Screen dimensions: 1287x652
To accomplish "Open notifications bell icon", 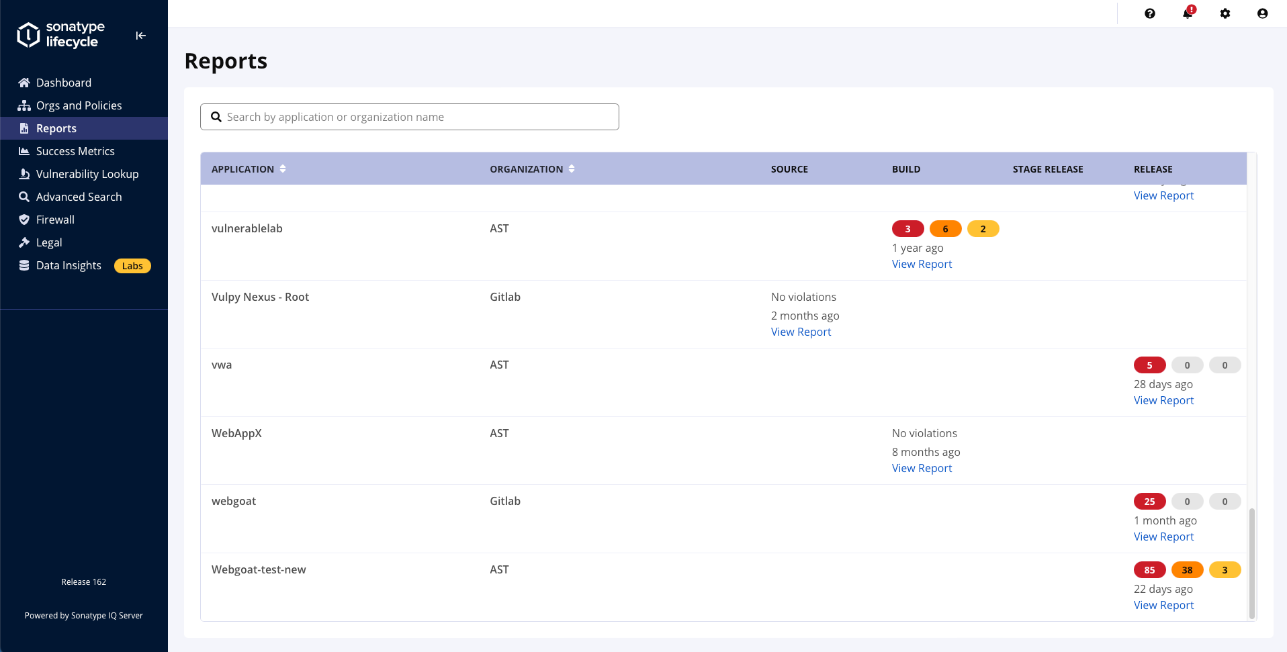I will [1187, 13].
